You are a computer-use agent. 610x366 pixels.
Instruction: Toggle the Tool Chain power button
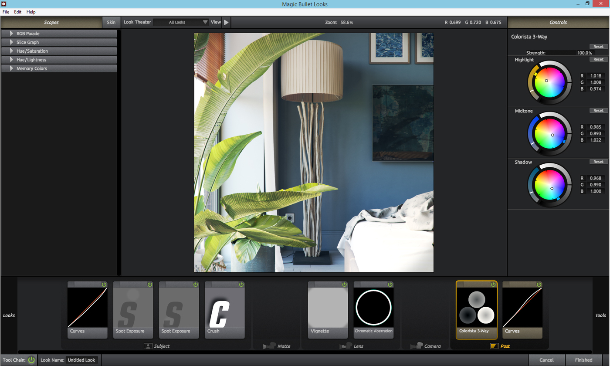click(31, 360)
